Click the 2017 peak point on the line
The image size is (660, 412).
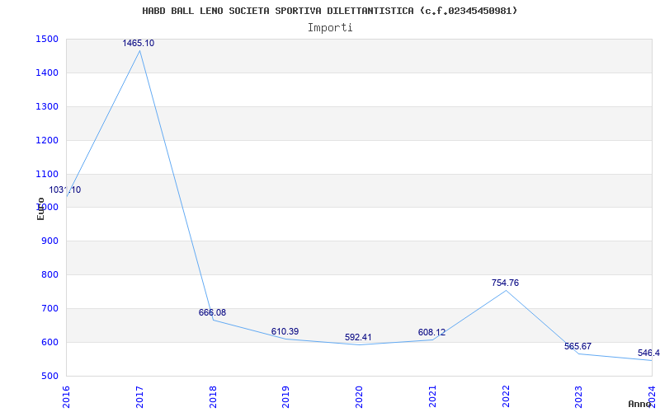pyautogui.click(x=139, y=51)
